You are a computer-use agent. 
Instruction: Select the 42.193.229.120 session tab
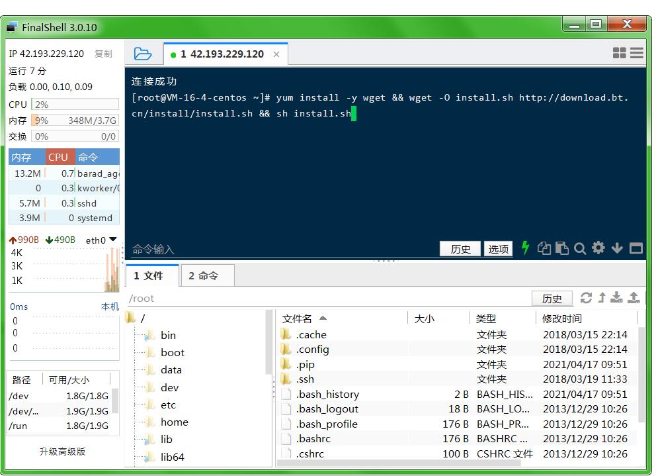222,54
